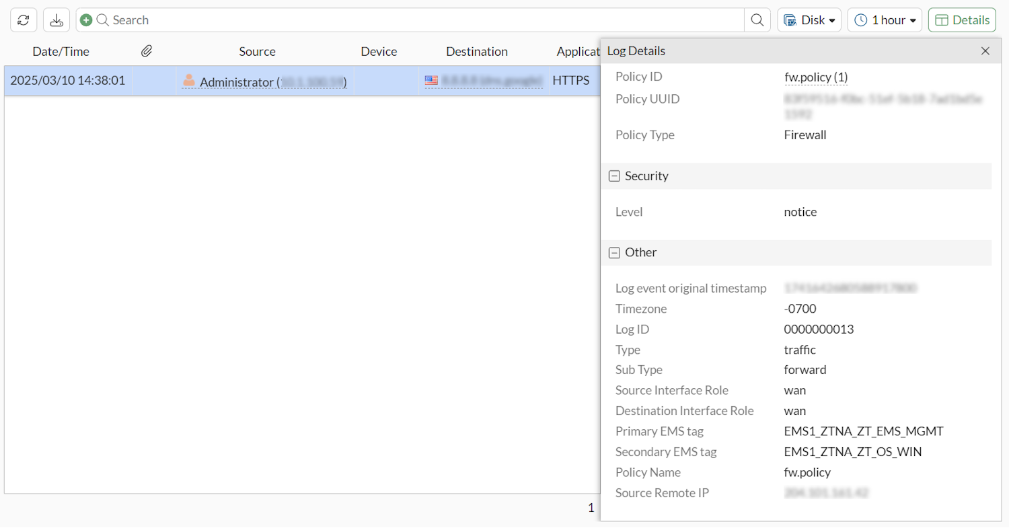Click the clock icon in the time range selector

point(861,20)
